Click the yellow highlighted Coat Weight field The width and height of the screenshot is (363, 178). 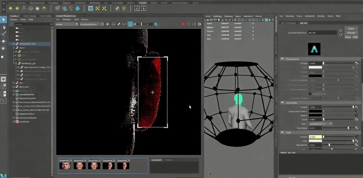[315, 137]
